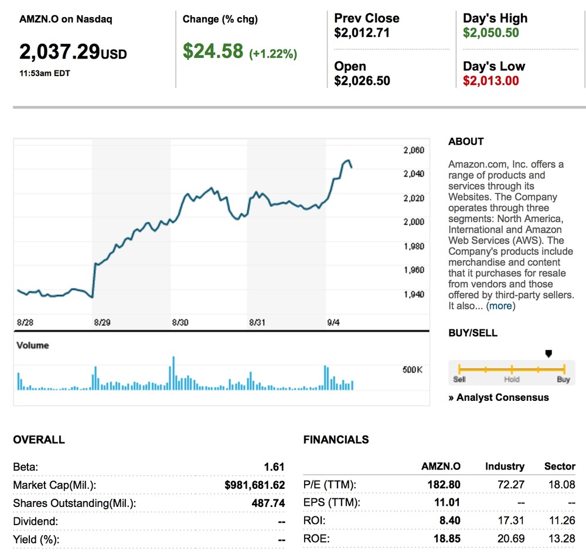586x555 pixels.
Task: Click the 9/4 date label on chart
Action: coord(333,322)
